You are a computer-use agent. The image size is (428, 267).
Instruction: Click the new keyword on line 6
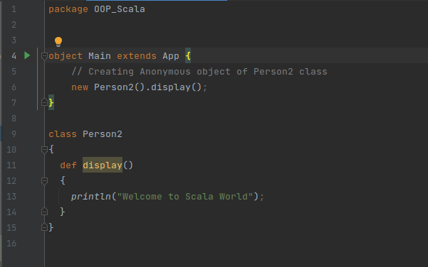(x=80, y=87)
